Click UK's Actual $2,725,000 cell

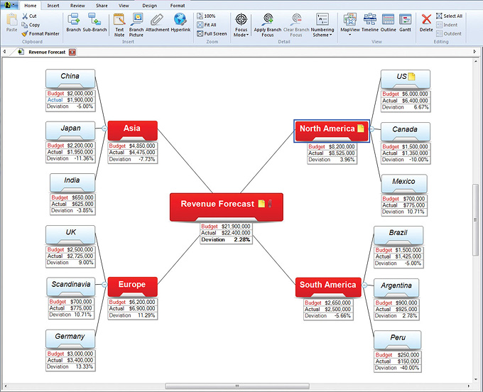[x=70, y=256]
